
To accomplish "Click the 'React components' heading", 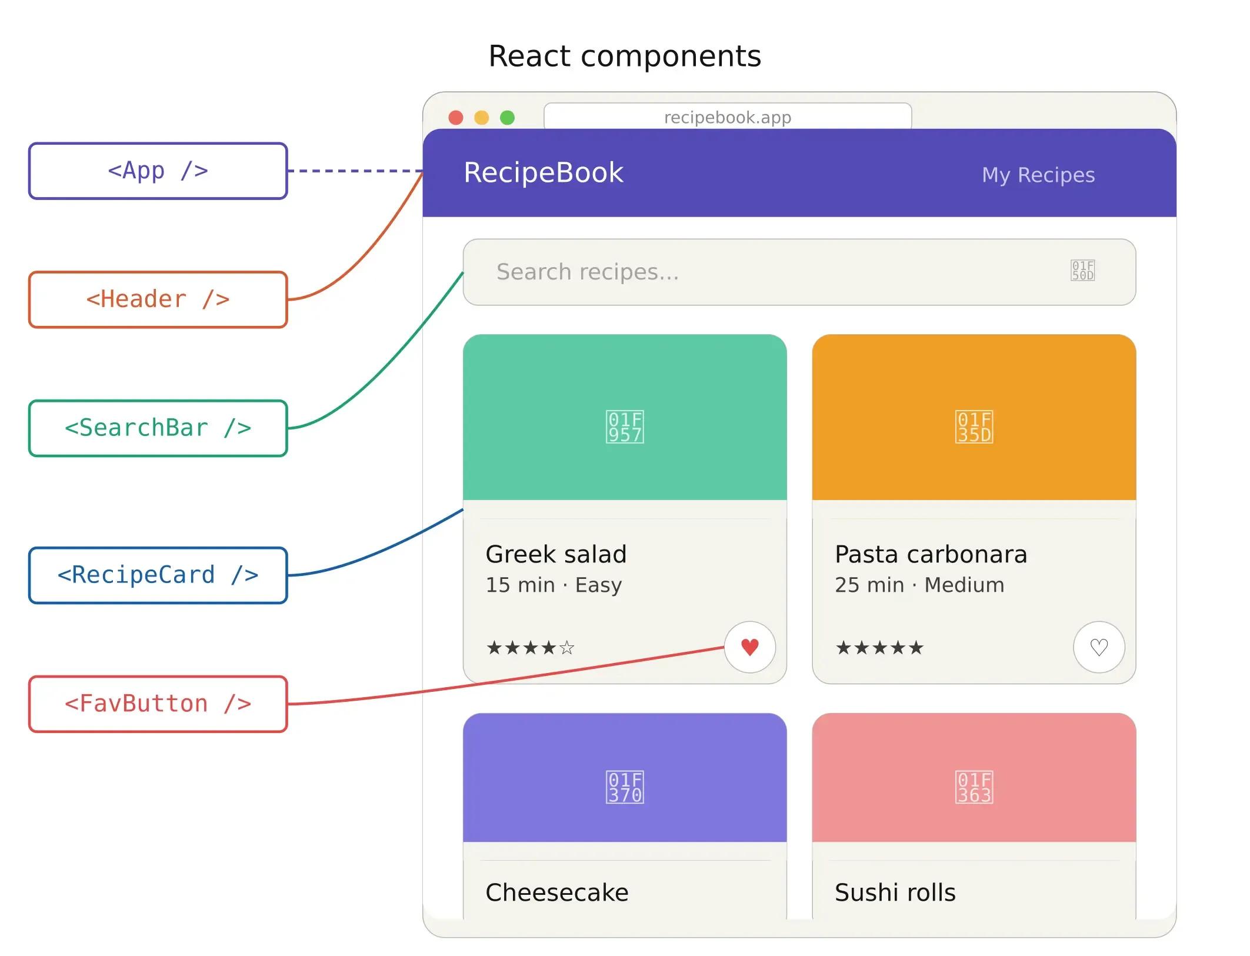I will (x=625, y=56).
